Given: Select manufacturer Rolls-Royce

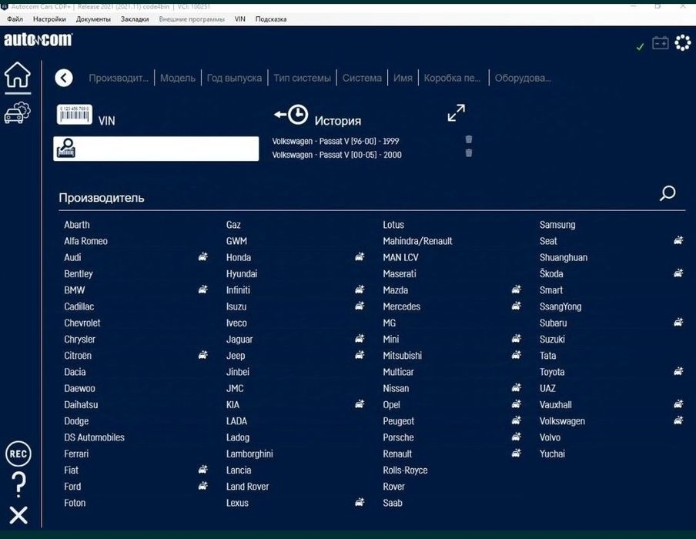Looking at the screenshot, I should pyautogui.click(x=405, y=470).
